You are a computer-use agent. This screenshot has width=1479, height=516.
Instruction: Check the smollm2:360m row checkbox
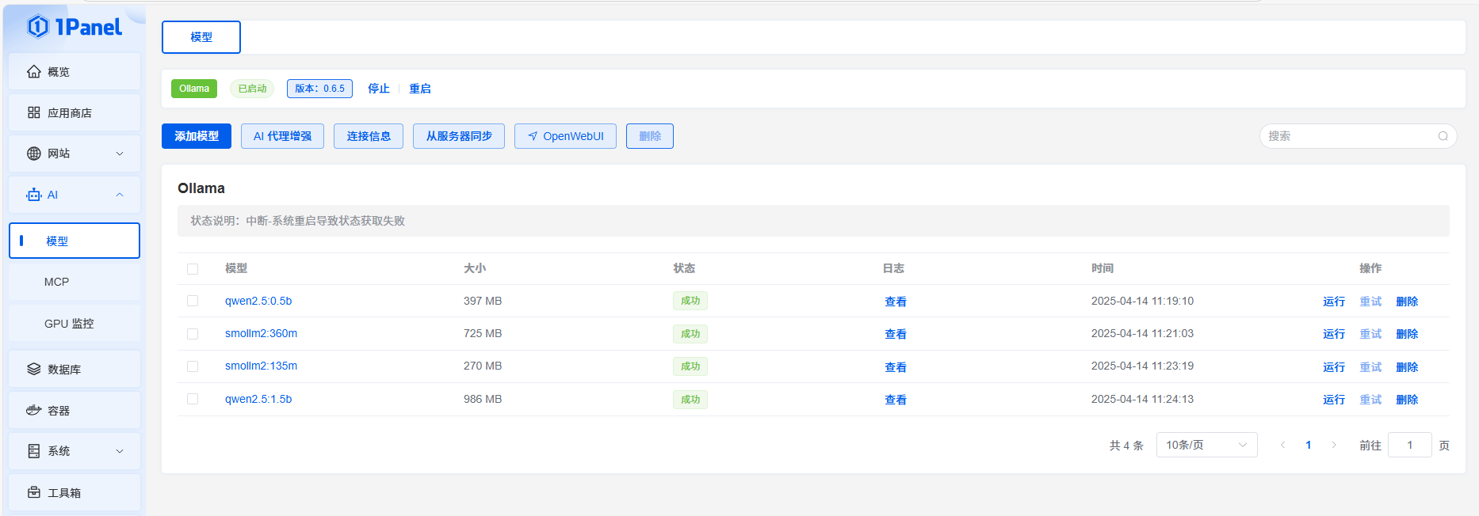(193, 334)
